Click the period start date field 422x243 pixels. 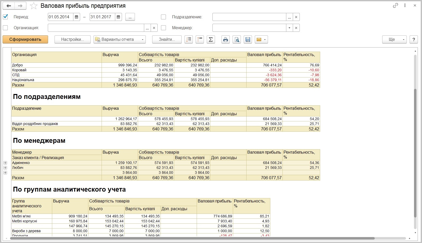tap(61, 17)
